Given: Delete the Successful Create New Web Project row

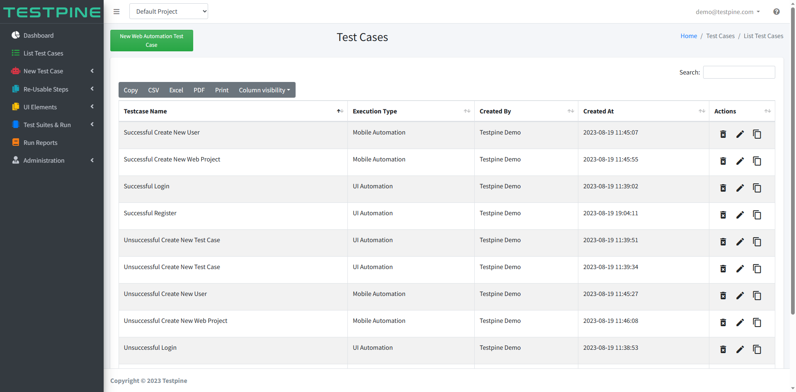Looking at the screenshot, I should tap(723, 161).
